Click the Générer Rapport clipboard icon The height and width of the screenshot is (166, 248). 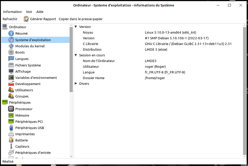click(26, 19)
